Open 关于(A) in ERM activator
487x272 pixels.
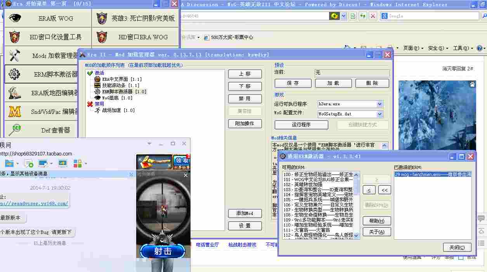[x=377, y=232]
